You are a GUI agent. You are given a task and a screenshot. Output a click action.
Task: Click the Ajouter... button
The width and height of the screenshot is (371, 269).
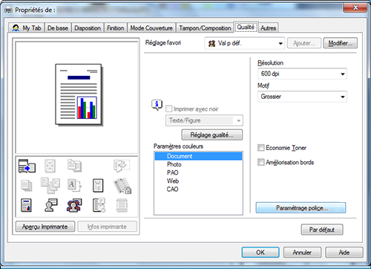(x=304, y=43)
